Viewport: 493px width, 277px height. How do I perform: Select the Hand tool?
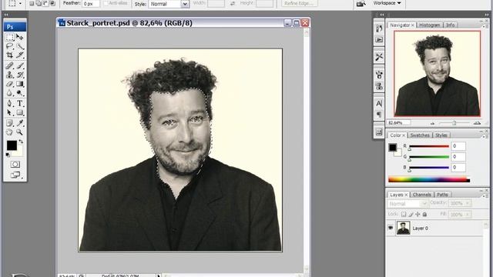[x=10, y=132]
